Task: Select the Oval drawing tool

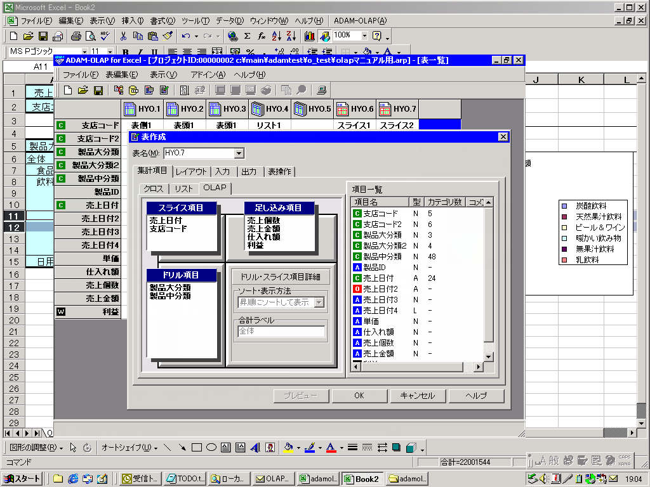Action: tap(211, 447)
